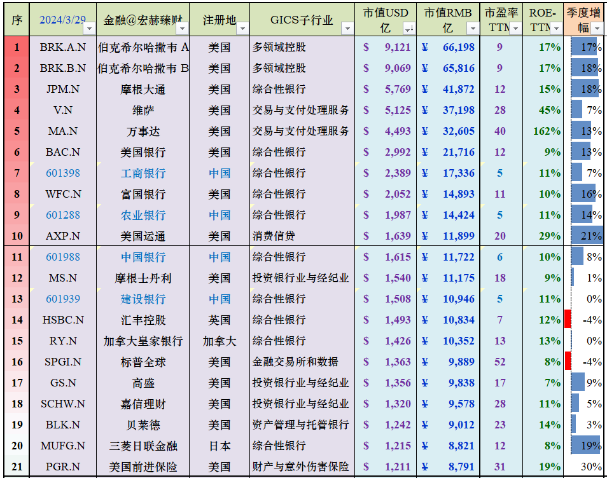This screenshot has height=478, width=607.
Task: Select company cell 加拿大皇家银行
Action: (x=143, y=341)
